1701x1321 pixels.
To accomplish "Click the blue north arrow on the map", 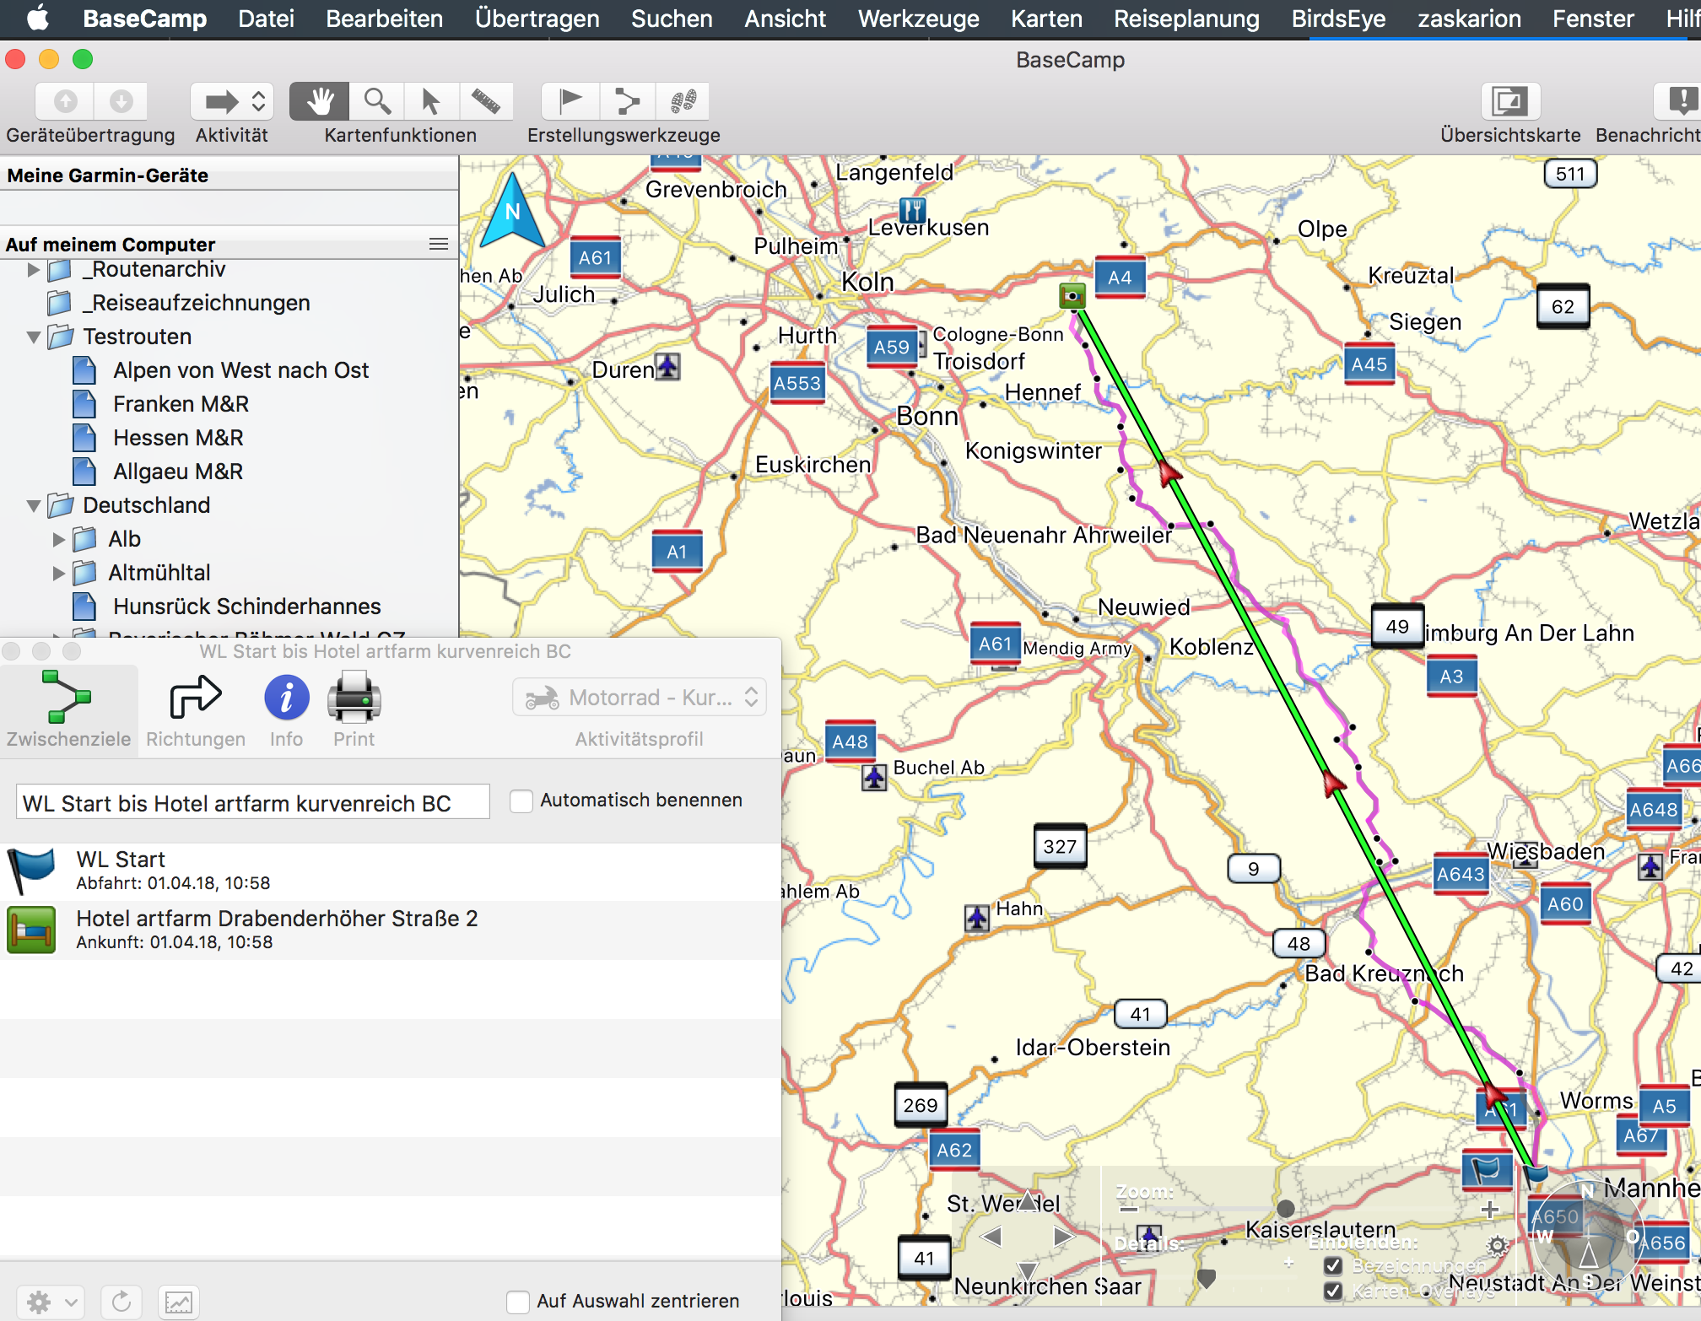I will tap(512, 209).
